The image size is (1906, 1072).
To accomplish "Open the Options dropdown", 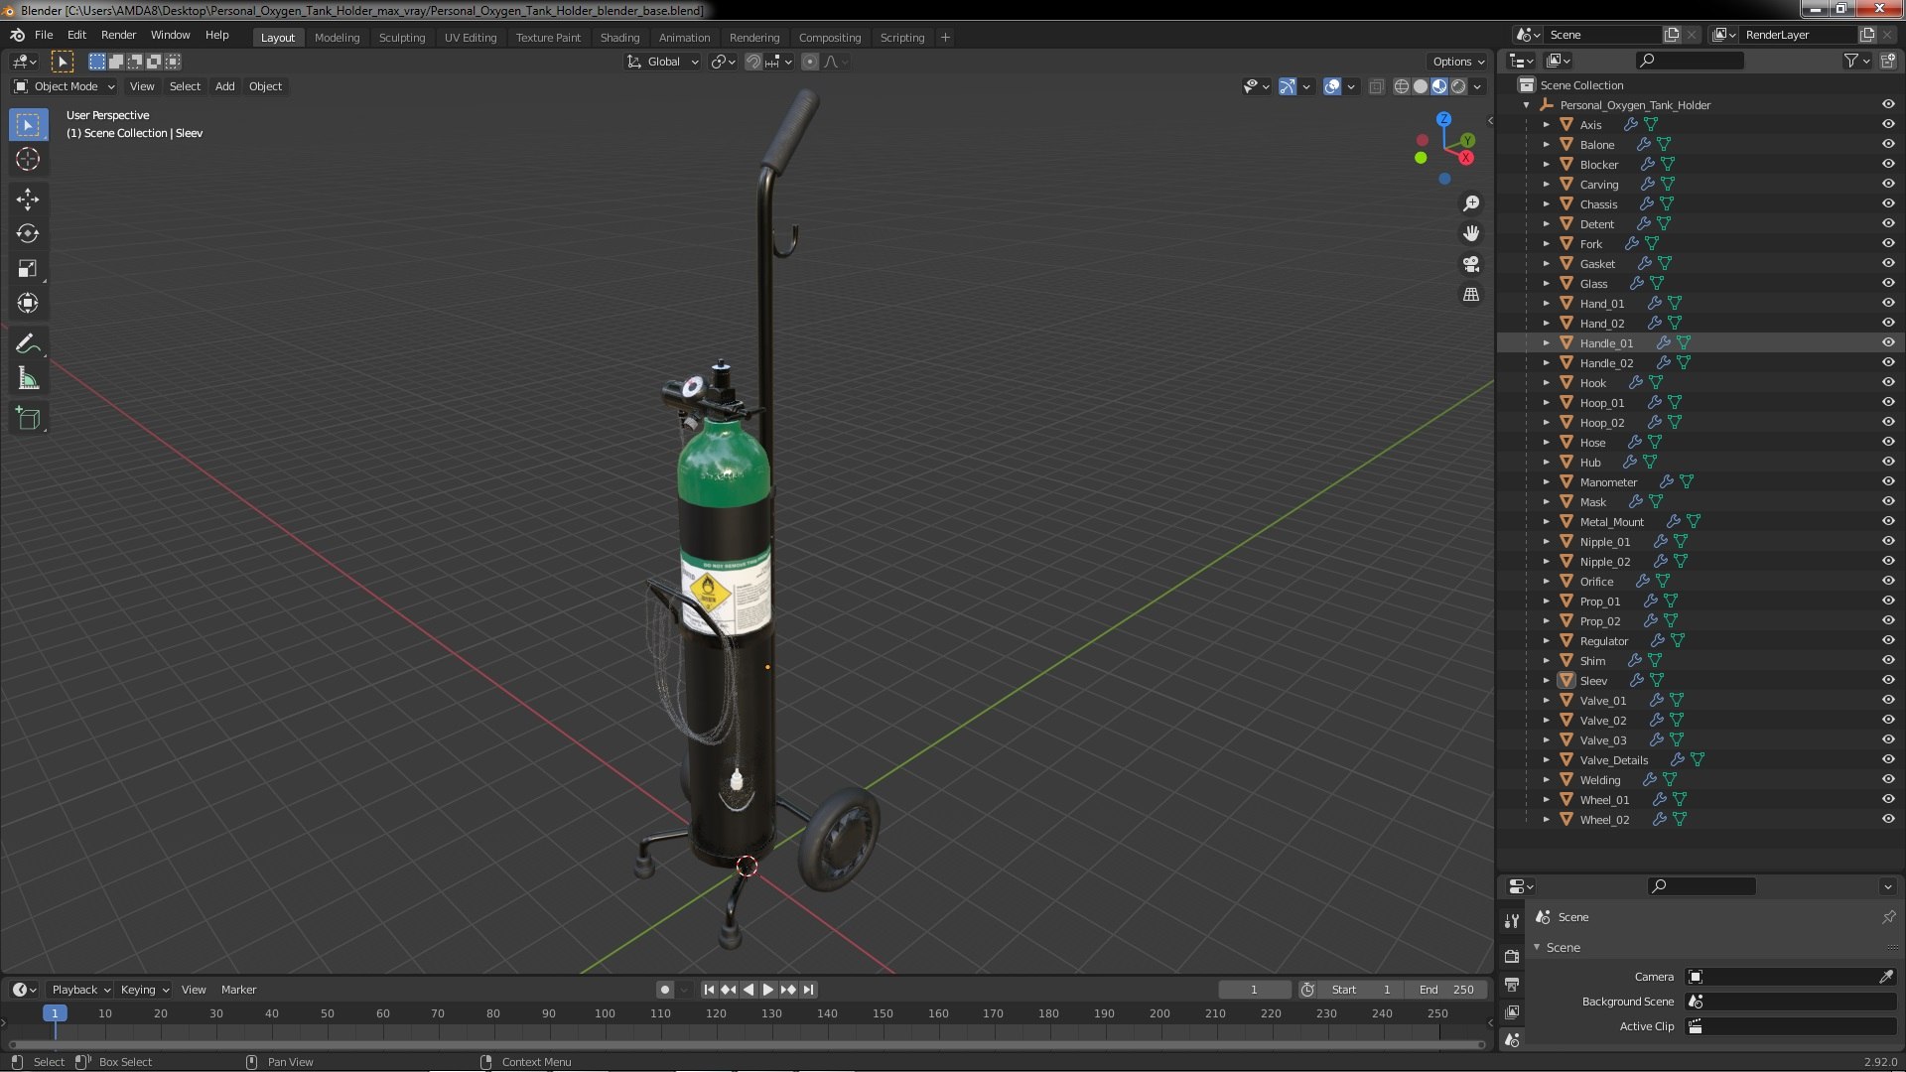I will point(1458,62).
